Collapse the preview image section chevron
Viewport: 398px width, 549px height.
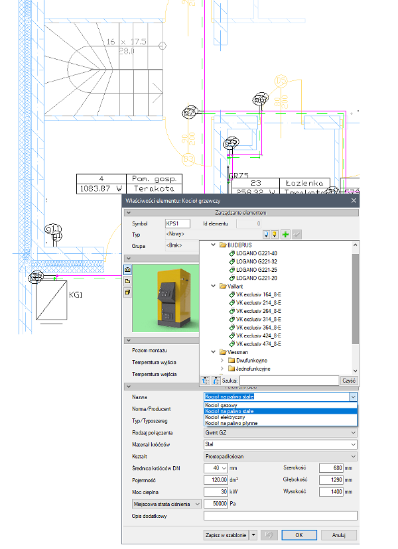click(129, 259)
